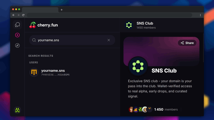The width and height of the screenshot is (214, 120).
Task: Open the browser three-dot menu
Action: [200, 15]
